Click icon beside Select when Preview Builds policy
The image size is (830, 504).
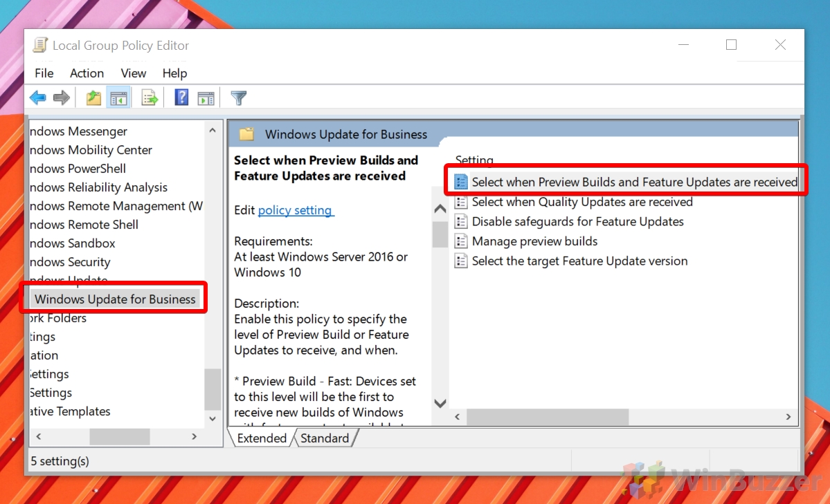[461, 182]
